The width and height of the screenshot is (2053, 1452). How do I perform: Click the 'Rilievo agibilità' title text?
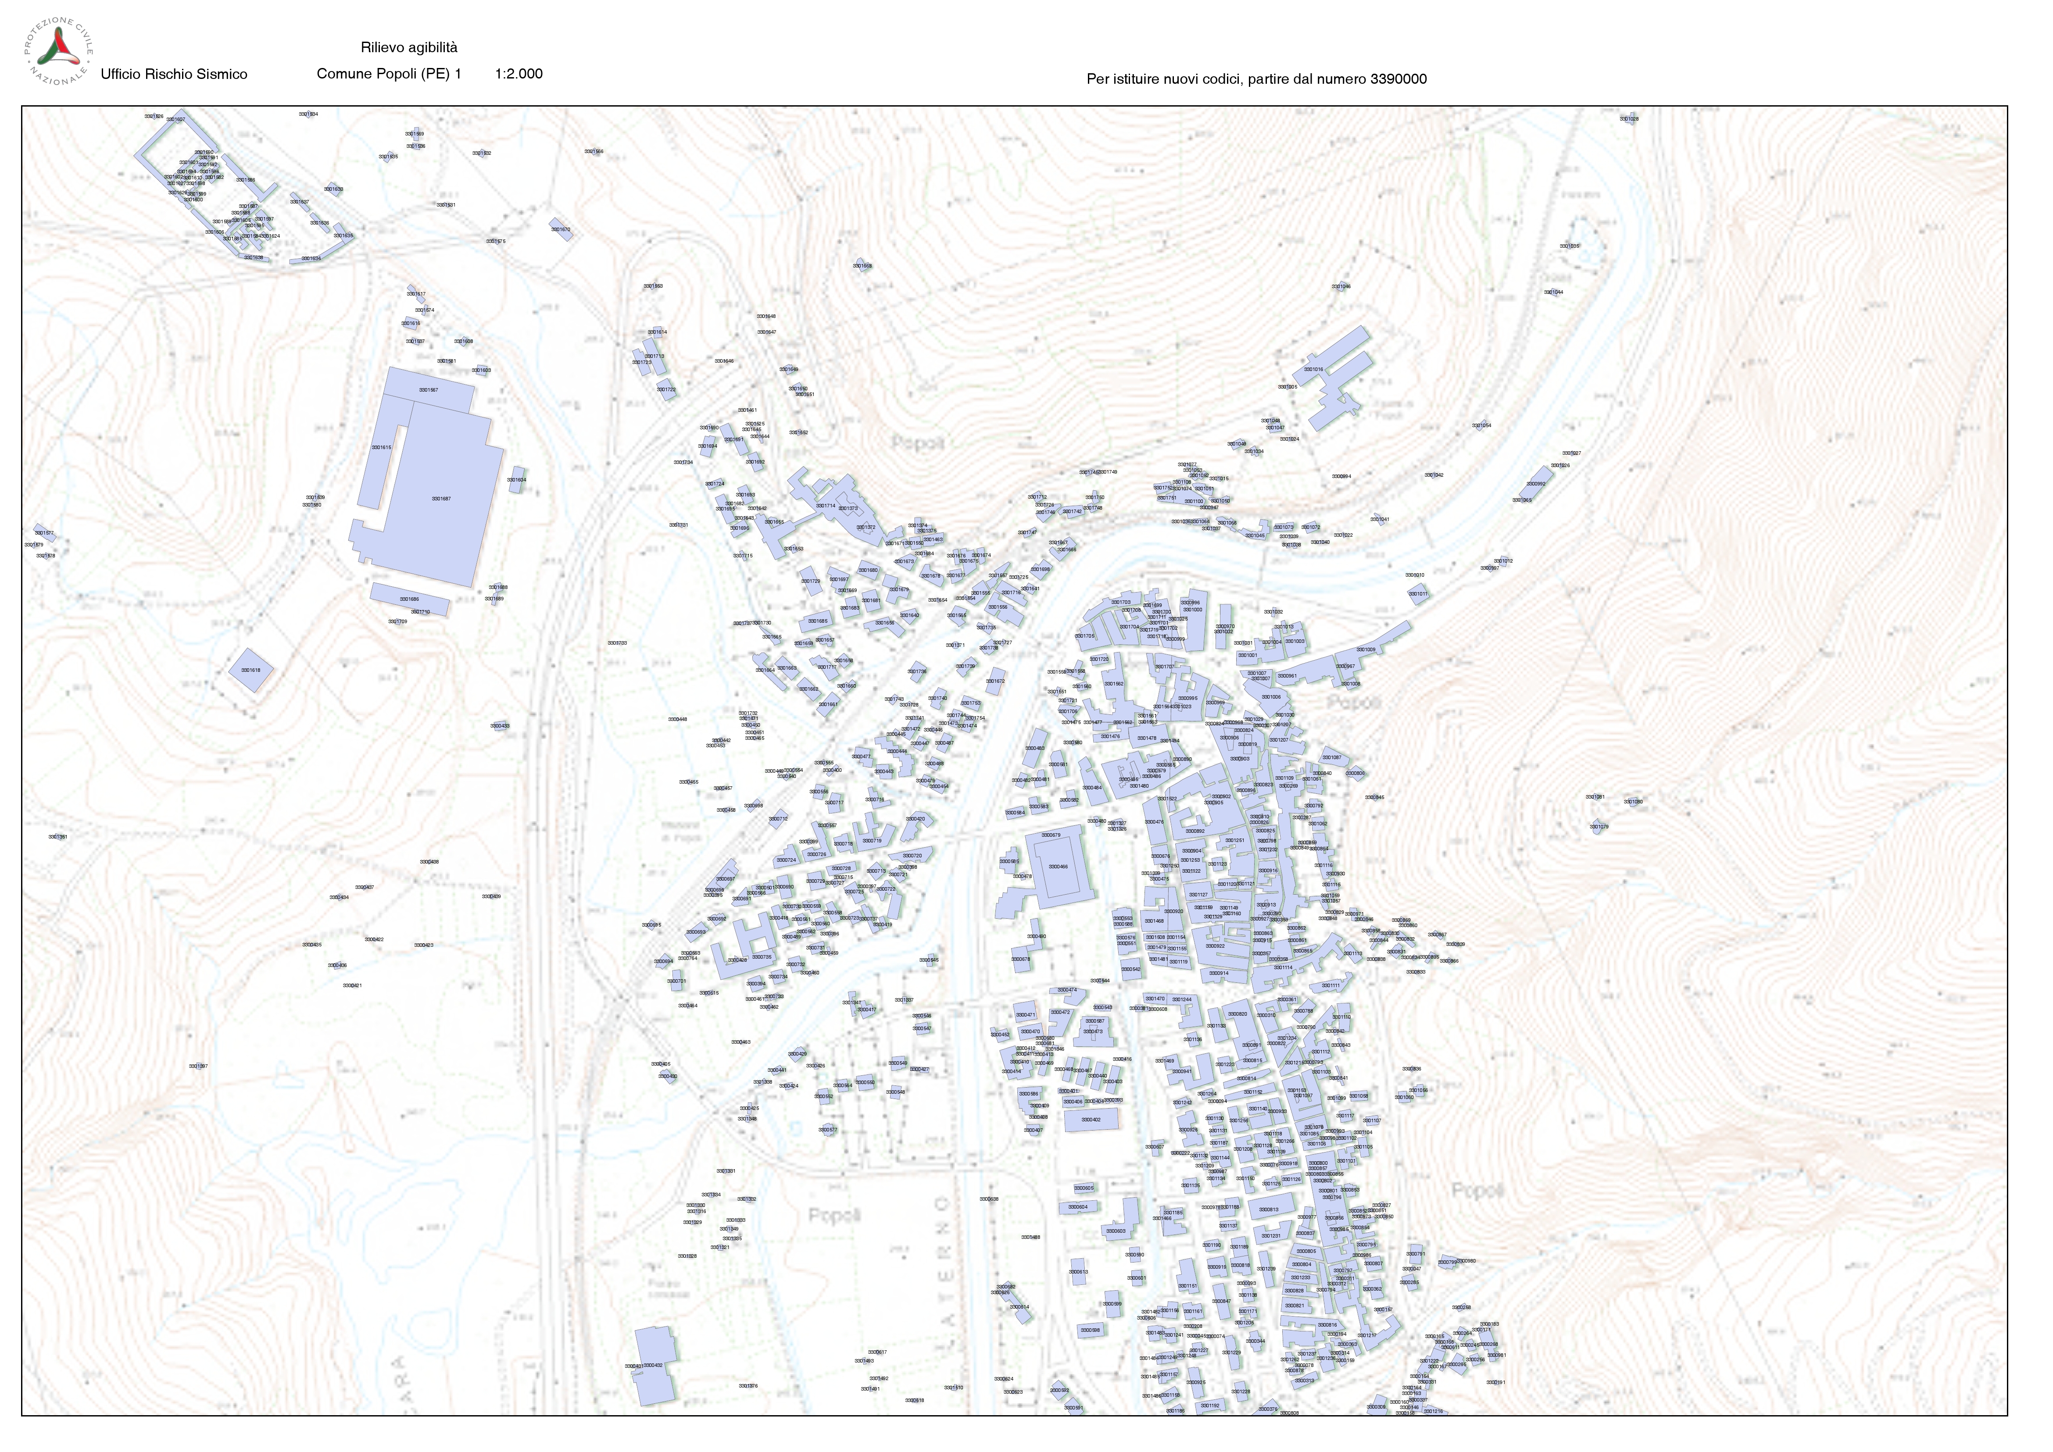pyautogui.click(x=409, y=47)
